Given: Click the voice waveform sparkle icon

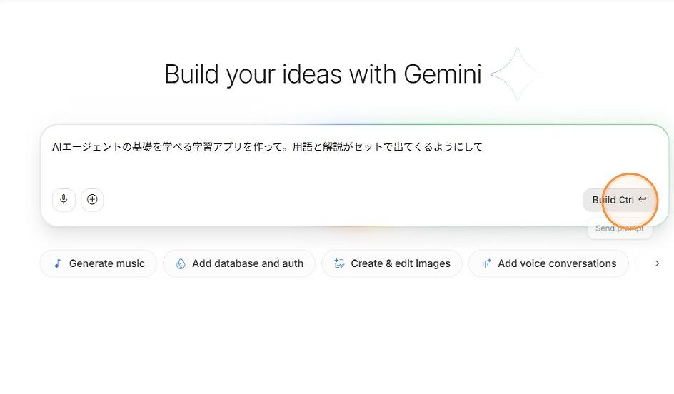Looking at the screenshot, I should (486, 263).
